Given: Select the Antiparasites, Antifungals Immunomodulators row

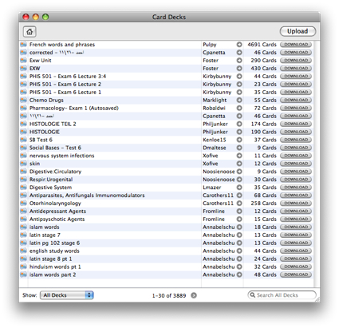Looking at the screenshot, I should [167, 196].
